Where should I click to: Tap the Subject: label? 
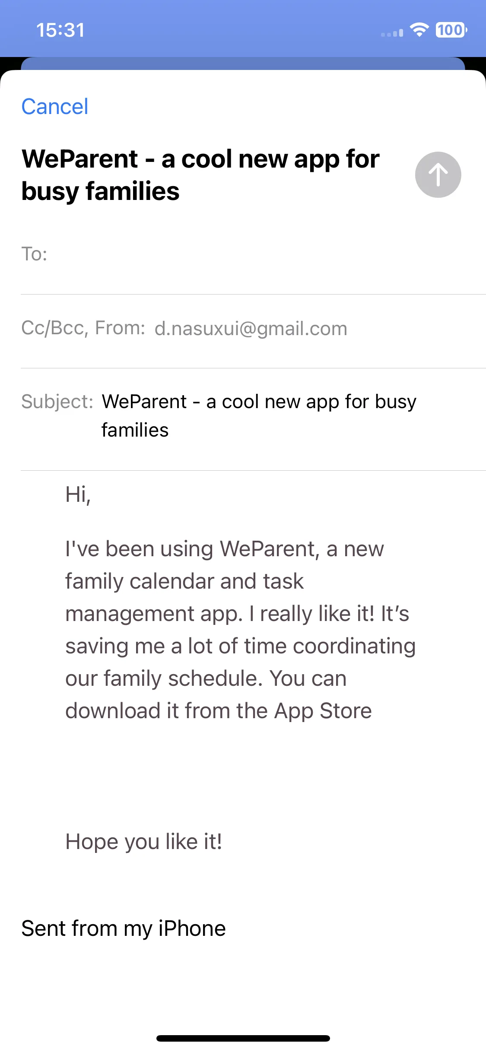57,402
